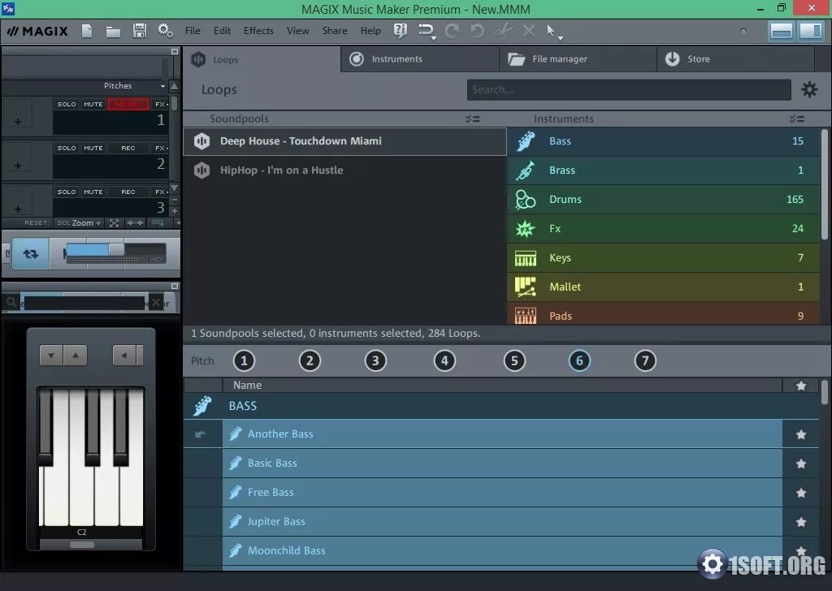
Task: Toggle MUTE on track 2
Action: coord(93,149)
